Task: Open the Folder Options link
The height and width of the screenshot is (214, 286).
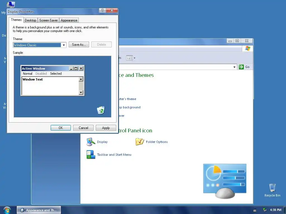Action: click(157, 142)
